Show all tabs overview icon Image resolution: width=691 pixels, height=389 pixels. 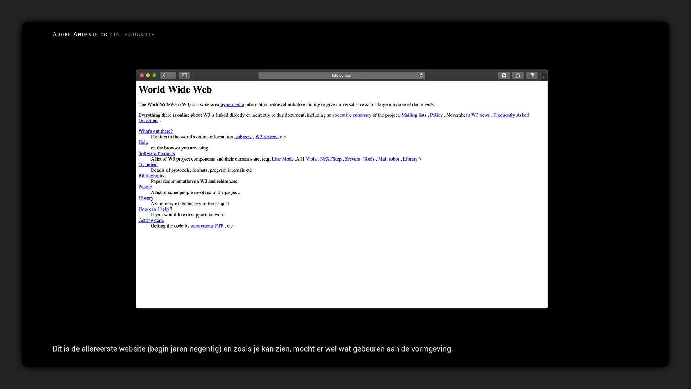click(x=532, y=75)
